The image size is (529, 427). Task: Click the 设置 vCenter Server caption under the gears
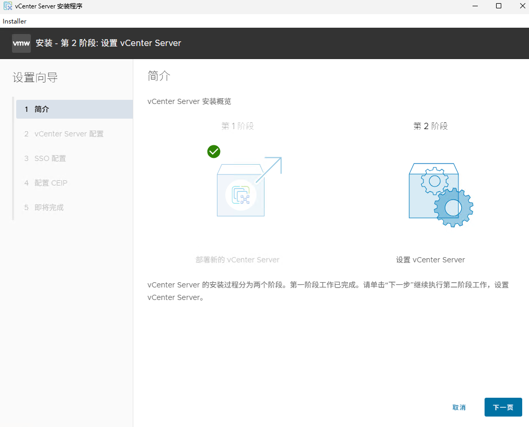[x=430, y=259]
